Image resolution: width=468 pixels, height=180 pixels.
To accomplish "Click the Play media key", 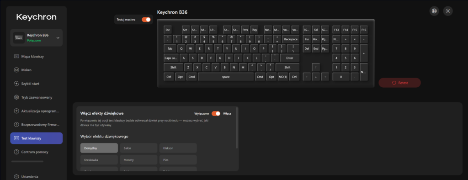I will 254,30.
